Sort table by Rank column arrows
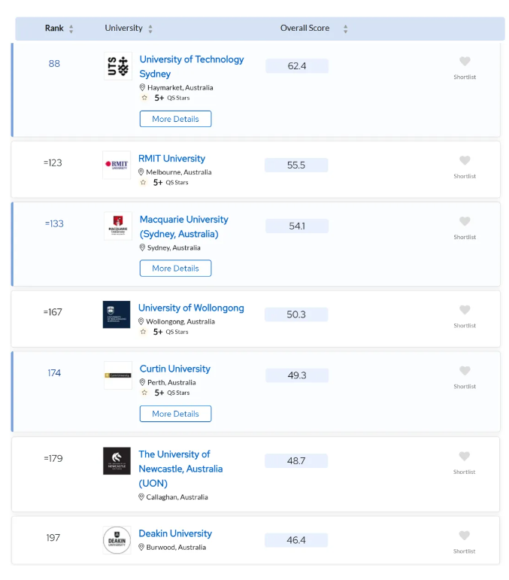This screenshot has width=509, height=580. [71, 29]
